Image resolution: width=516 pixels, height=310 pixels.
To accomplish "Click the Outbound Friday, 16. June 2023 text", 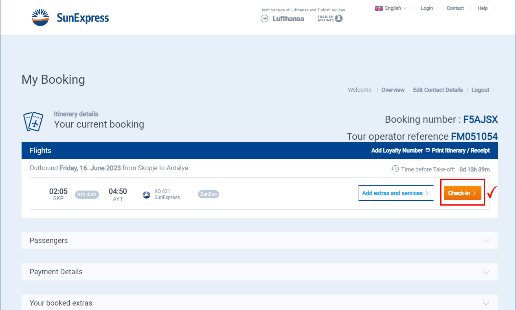I will (75, 168).
